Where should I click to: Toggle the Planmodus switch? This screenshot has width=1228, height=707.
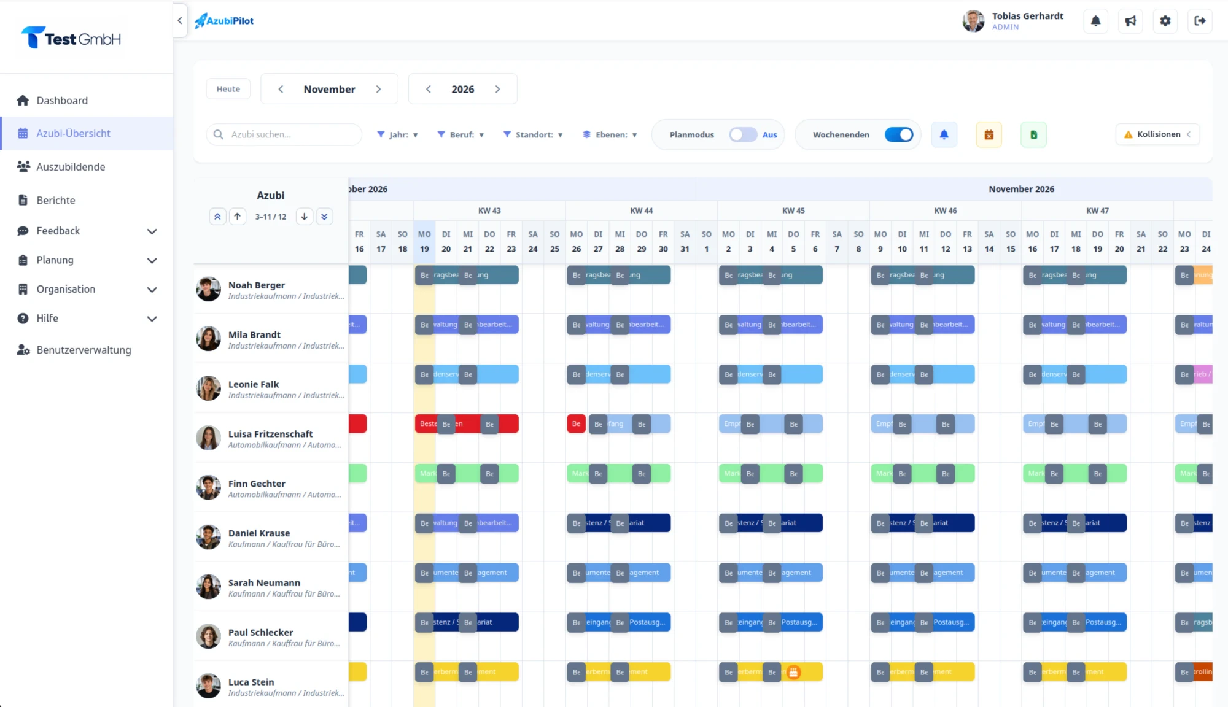pyautogui.click(x=743, y=134)
